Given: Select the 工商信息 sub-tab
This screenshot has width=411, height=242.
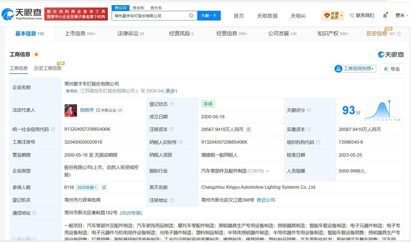Looking at the screenshot, I should [19, 68].
